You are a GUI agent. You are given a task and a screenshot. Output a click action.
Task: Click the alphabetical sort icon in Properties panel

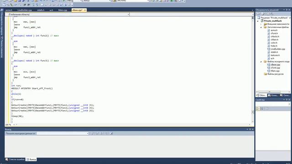tap(261, 108)
